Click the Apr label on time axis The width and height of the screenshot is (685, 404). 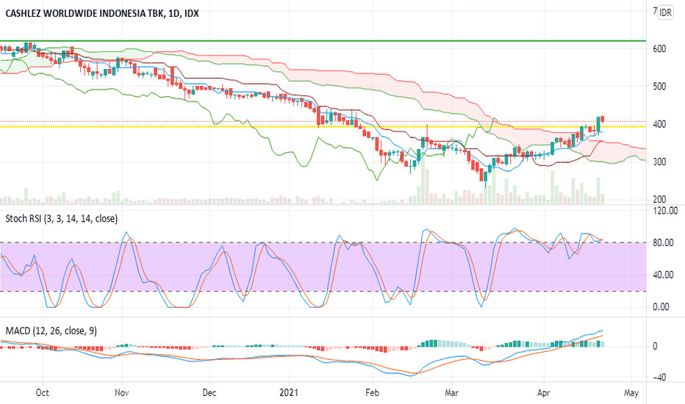[x=543, y=392]
